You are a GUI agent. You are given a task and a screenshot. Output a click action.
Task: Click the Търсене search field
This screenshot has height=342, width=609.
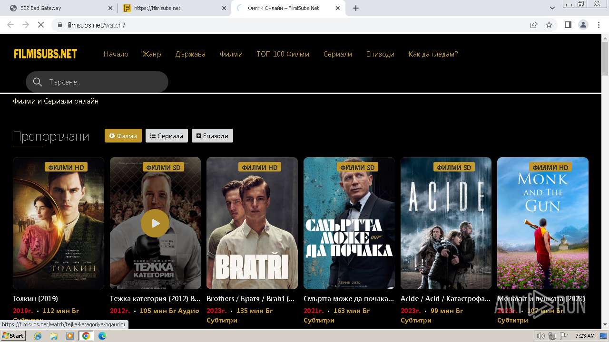click(97, 82)
